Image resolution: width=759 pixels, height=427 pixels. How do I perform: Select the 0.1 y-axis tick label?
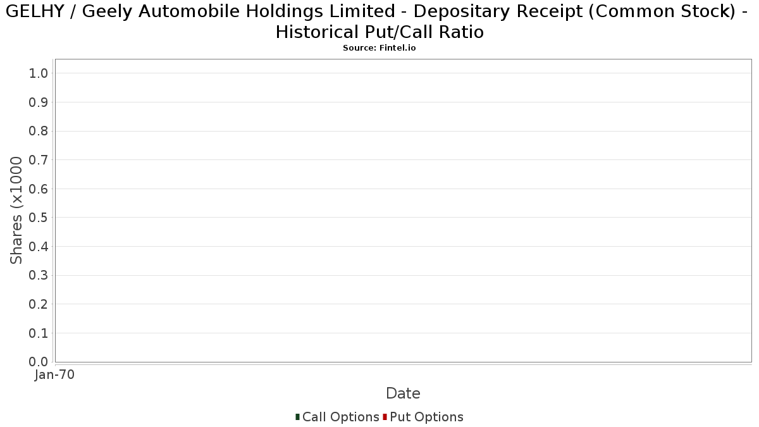tap(39, 333)
